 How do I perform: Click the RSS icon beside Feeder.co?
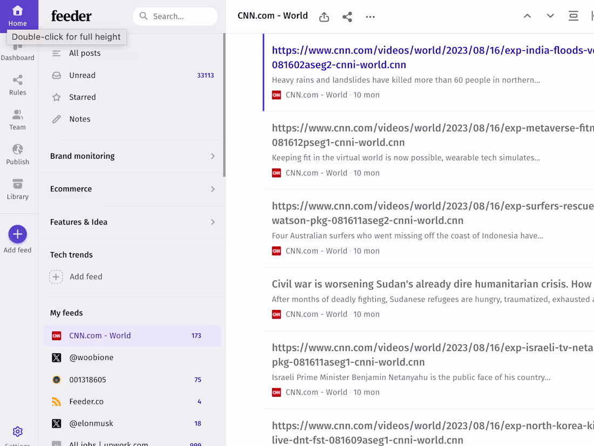coord(57,402)
